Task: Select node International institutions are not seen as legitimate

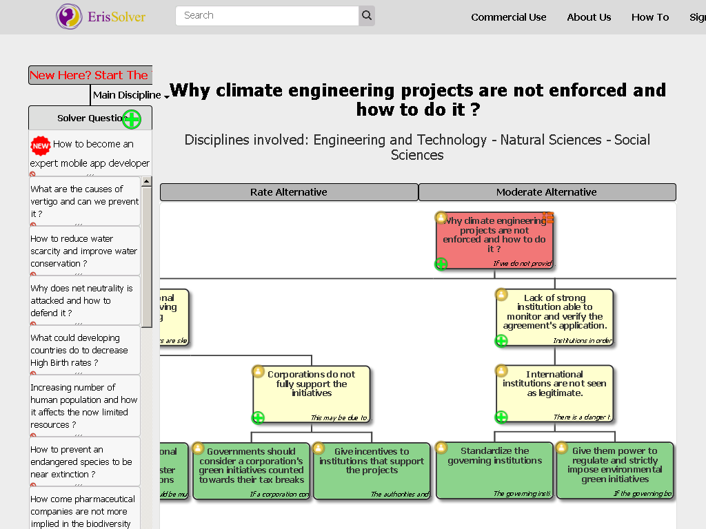Action: tap(555, 393)
